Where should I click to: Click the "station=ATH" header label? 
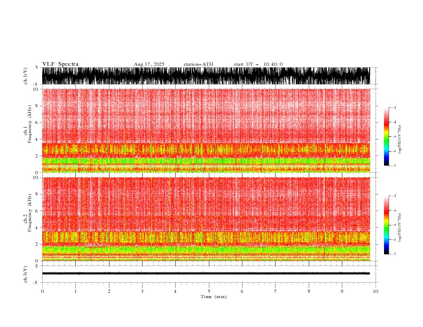point(198,64)
